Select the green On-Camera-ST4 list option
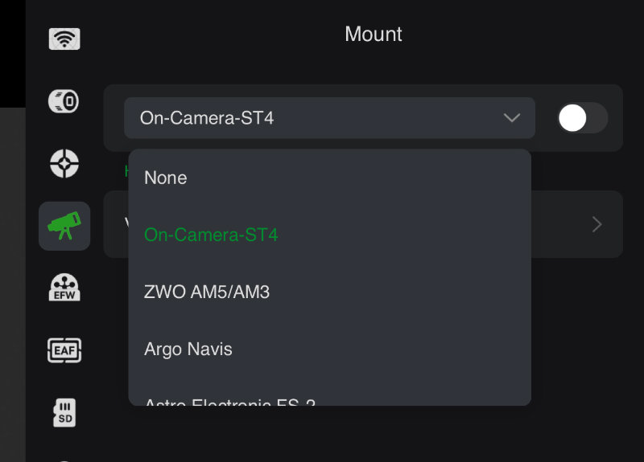644x462 pixels. pyautogui.click(x=211, y=235)
